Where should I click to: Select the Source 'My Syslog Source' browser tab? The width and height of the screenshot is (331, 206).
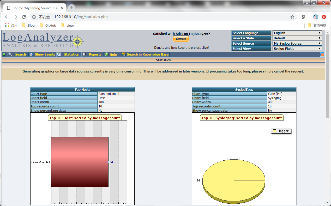click(x=35, y=8)
